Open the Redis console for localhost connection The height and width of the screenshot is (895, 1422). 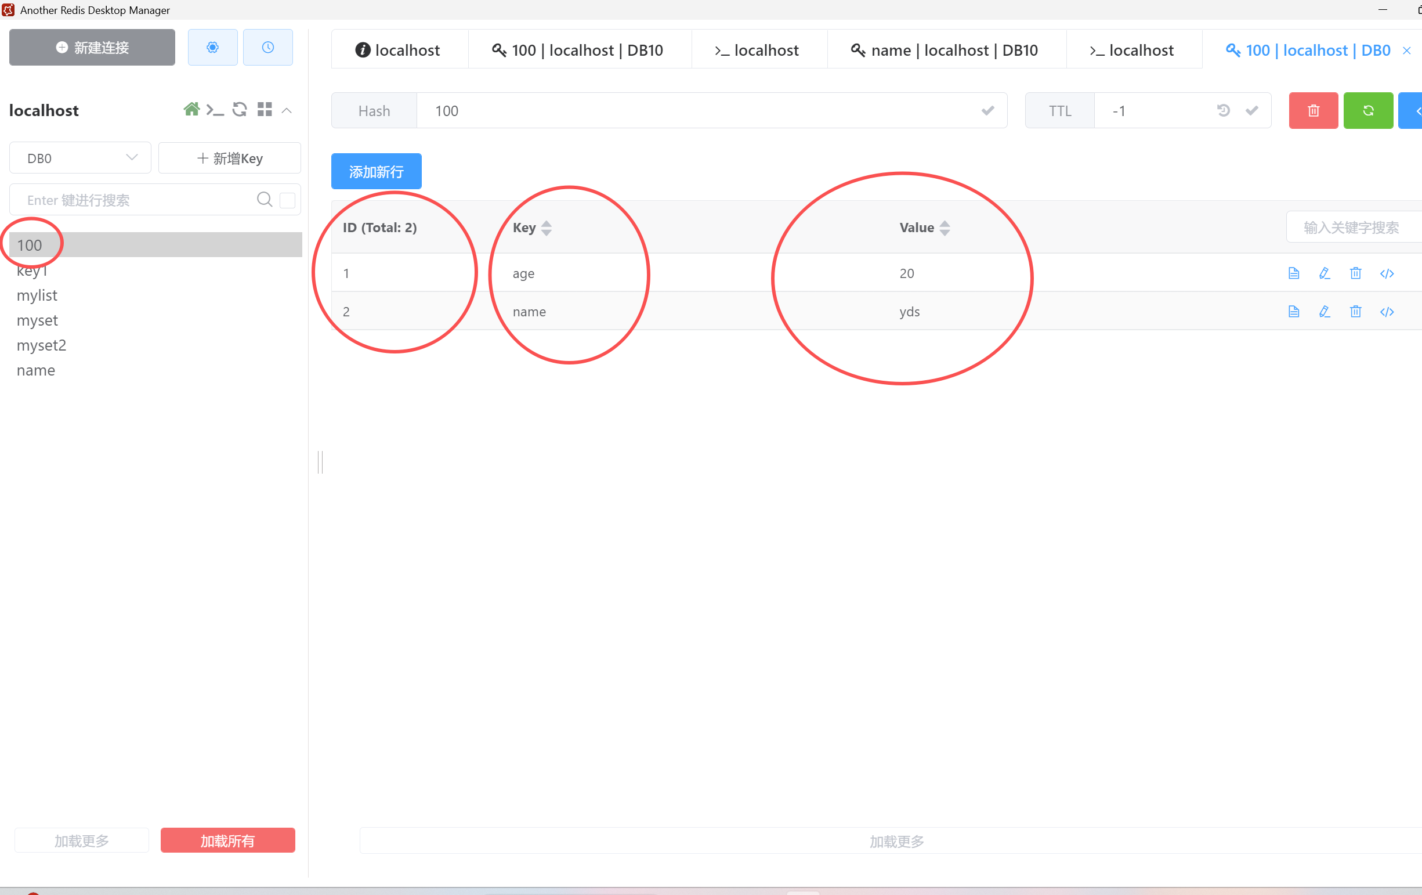click(215, 110)
